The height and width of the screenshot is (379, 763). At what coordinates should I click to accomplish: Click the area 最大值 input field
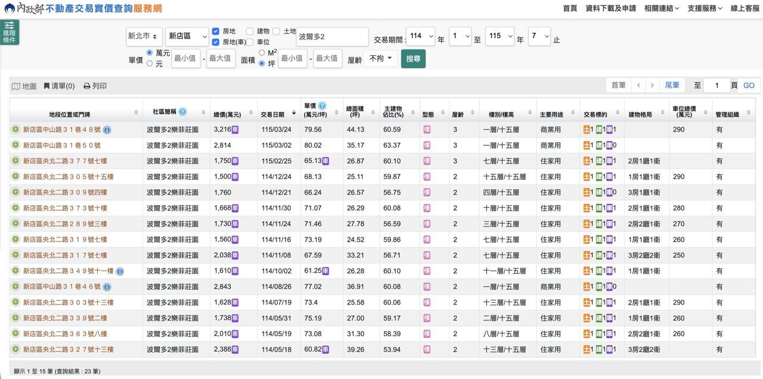tap(328, 58)
